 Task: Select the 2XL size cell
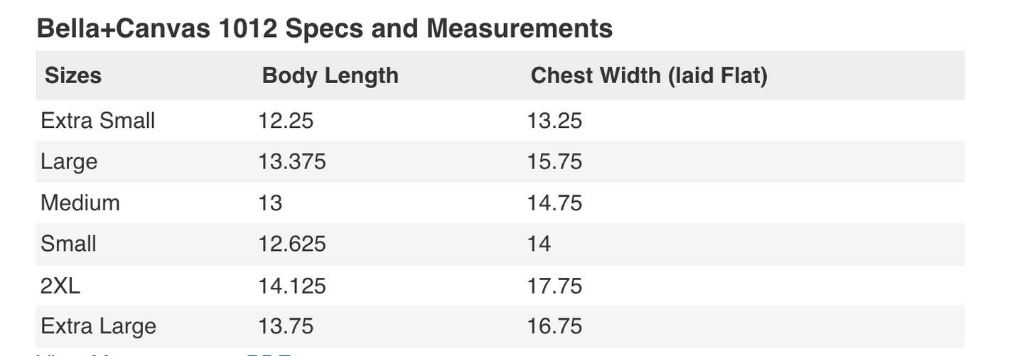[60, 286]
